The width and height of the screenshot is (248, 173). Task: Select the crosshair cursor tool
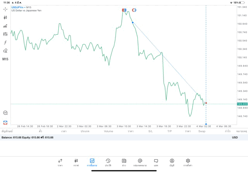click(x=5, y=9)
